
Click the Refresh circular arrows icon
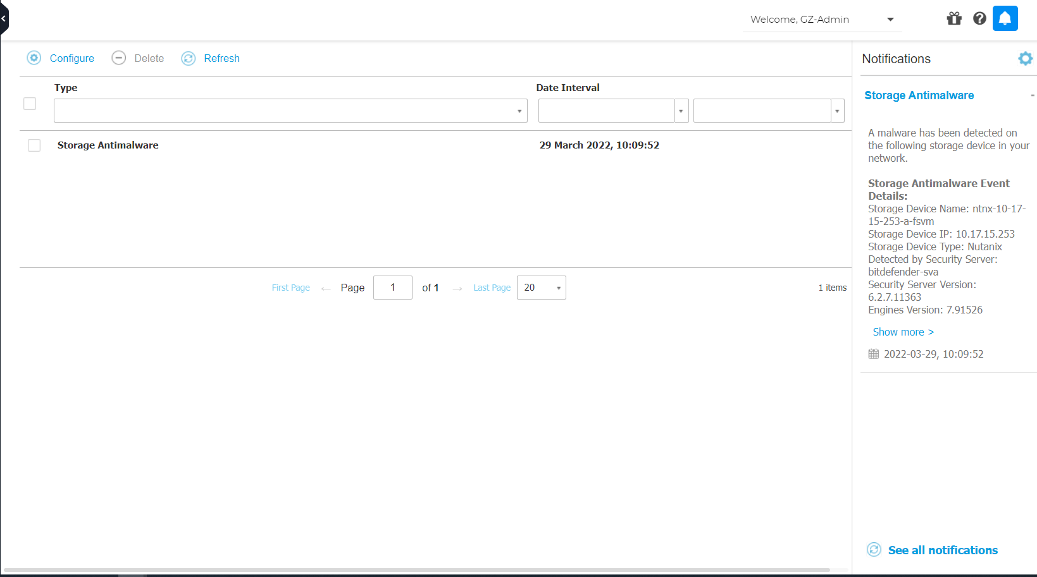(189, 58)
